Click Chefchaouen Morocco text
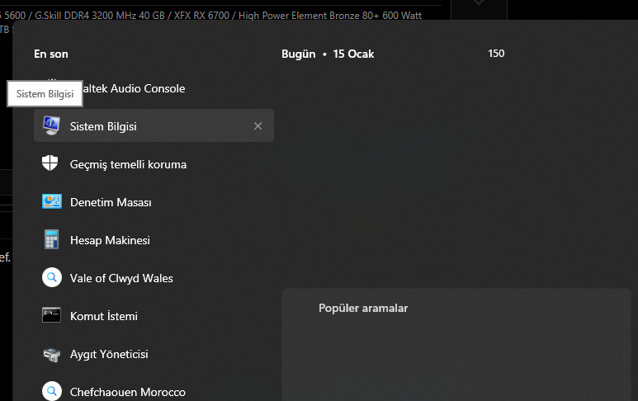This screenshot has width=638, height=401. (x=128, y=392)
